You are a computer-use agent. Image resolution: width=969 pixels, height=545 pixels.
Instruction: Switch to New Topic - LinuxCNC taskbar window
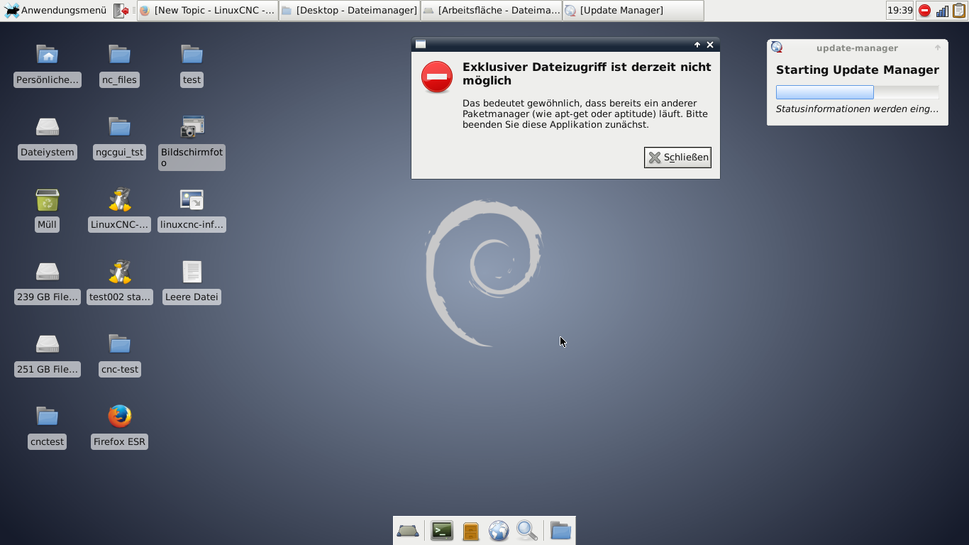point(207,11)
